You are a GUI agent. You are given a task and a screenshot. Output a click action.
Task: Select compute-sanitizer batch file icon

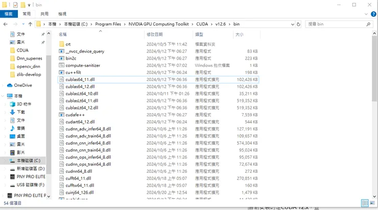(x=61, y=65)
